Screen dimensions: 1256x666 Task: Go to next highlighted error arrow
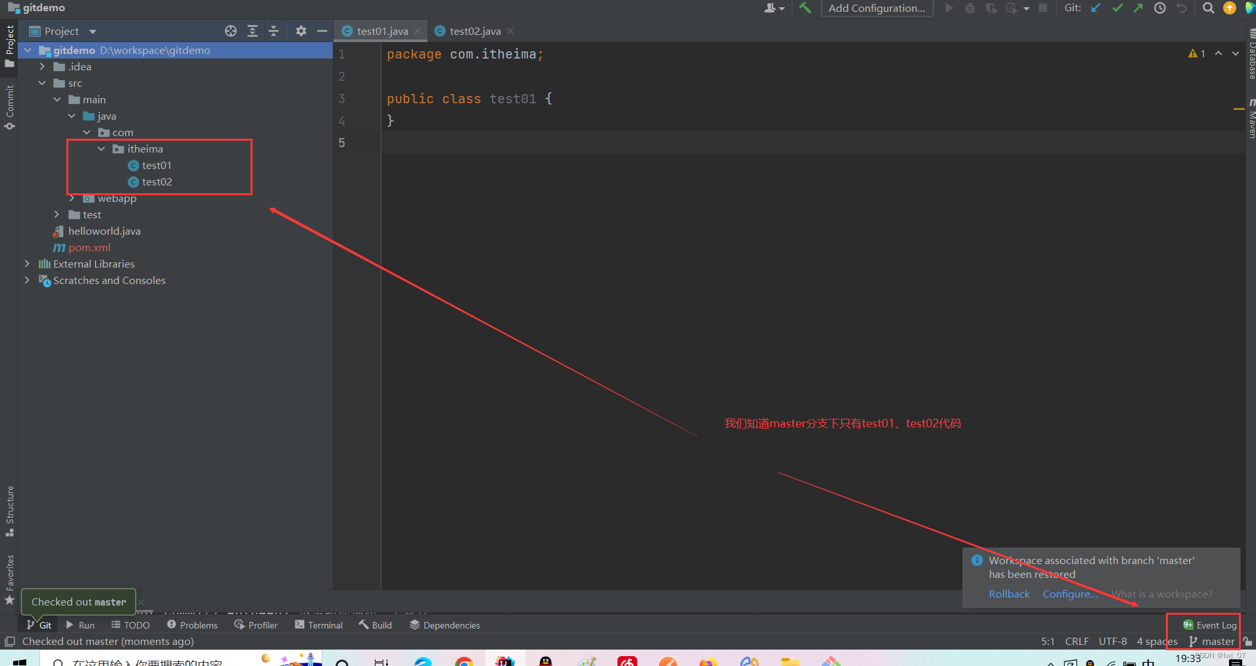(x=1236, y=53)
